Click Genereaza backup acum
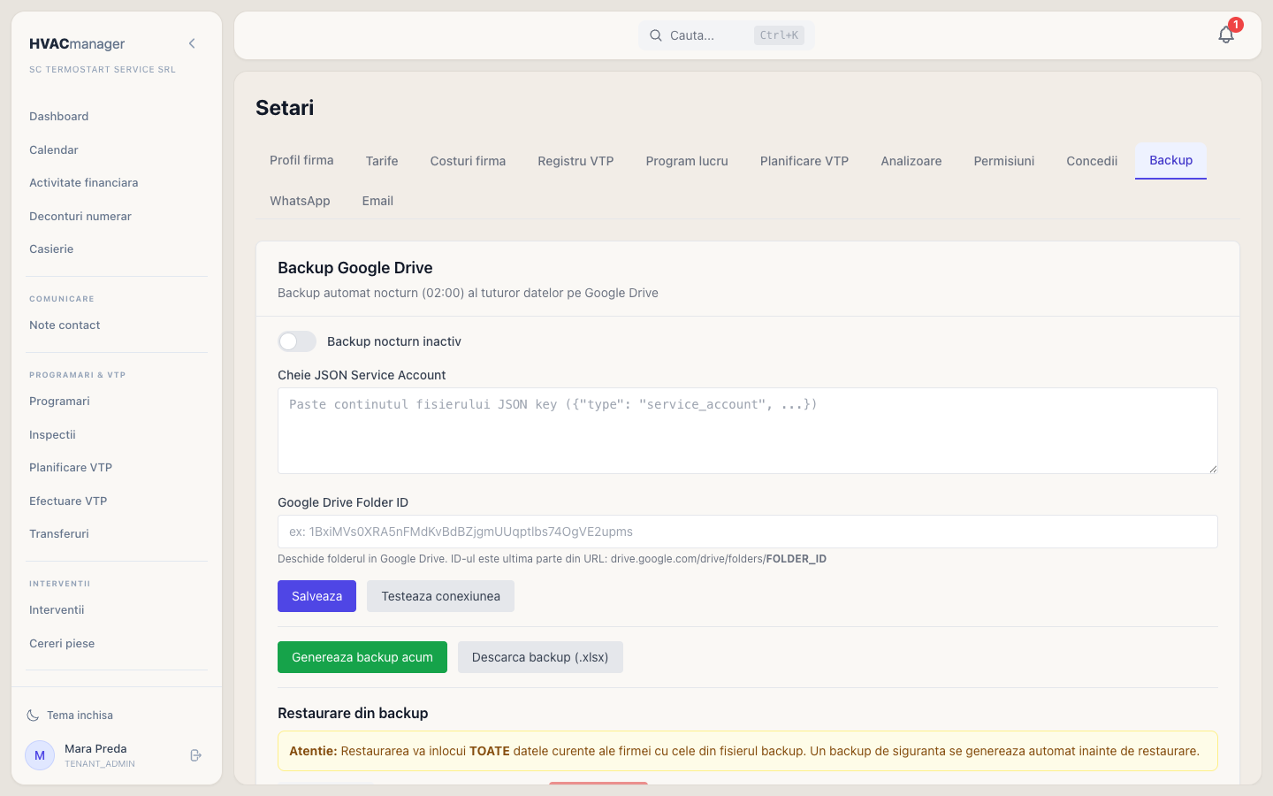 click(362, 657)
